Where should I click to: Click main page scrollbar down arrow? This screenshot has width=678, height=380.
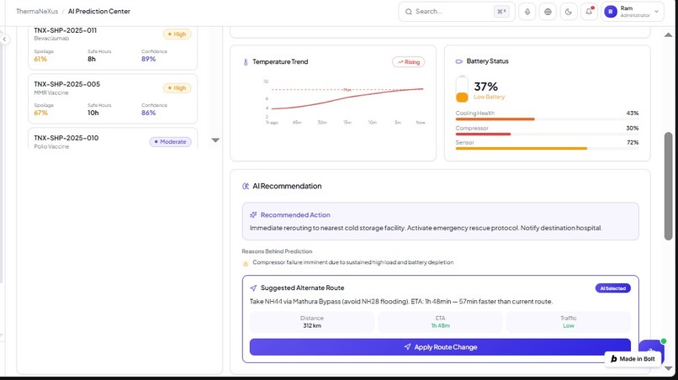click(668, 368)
